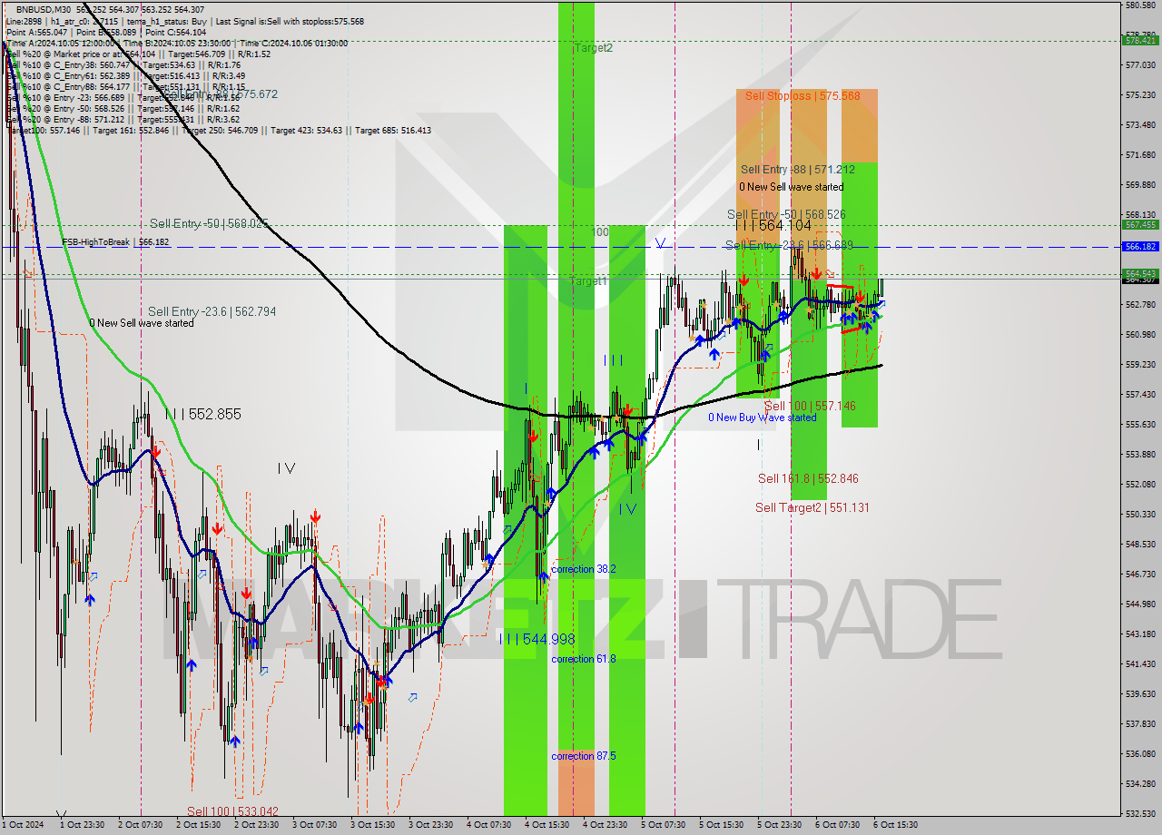Click the '0 New Buy Wave started' label

coord(763,417)
